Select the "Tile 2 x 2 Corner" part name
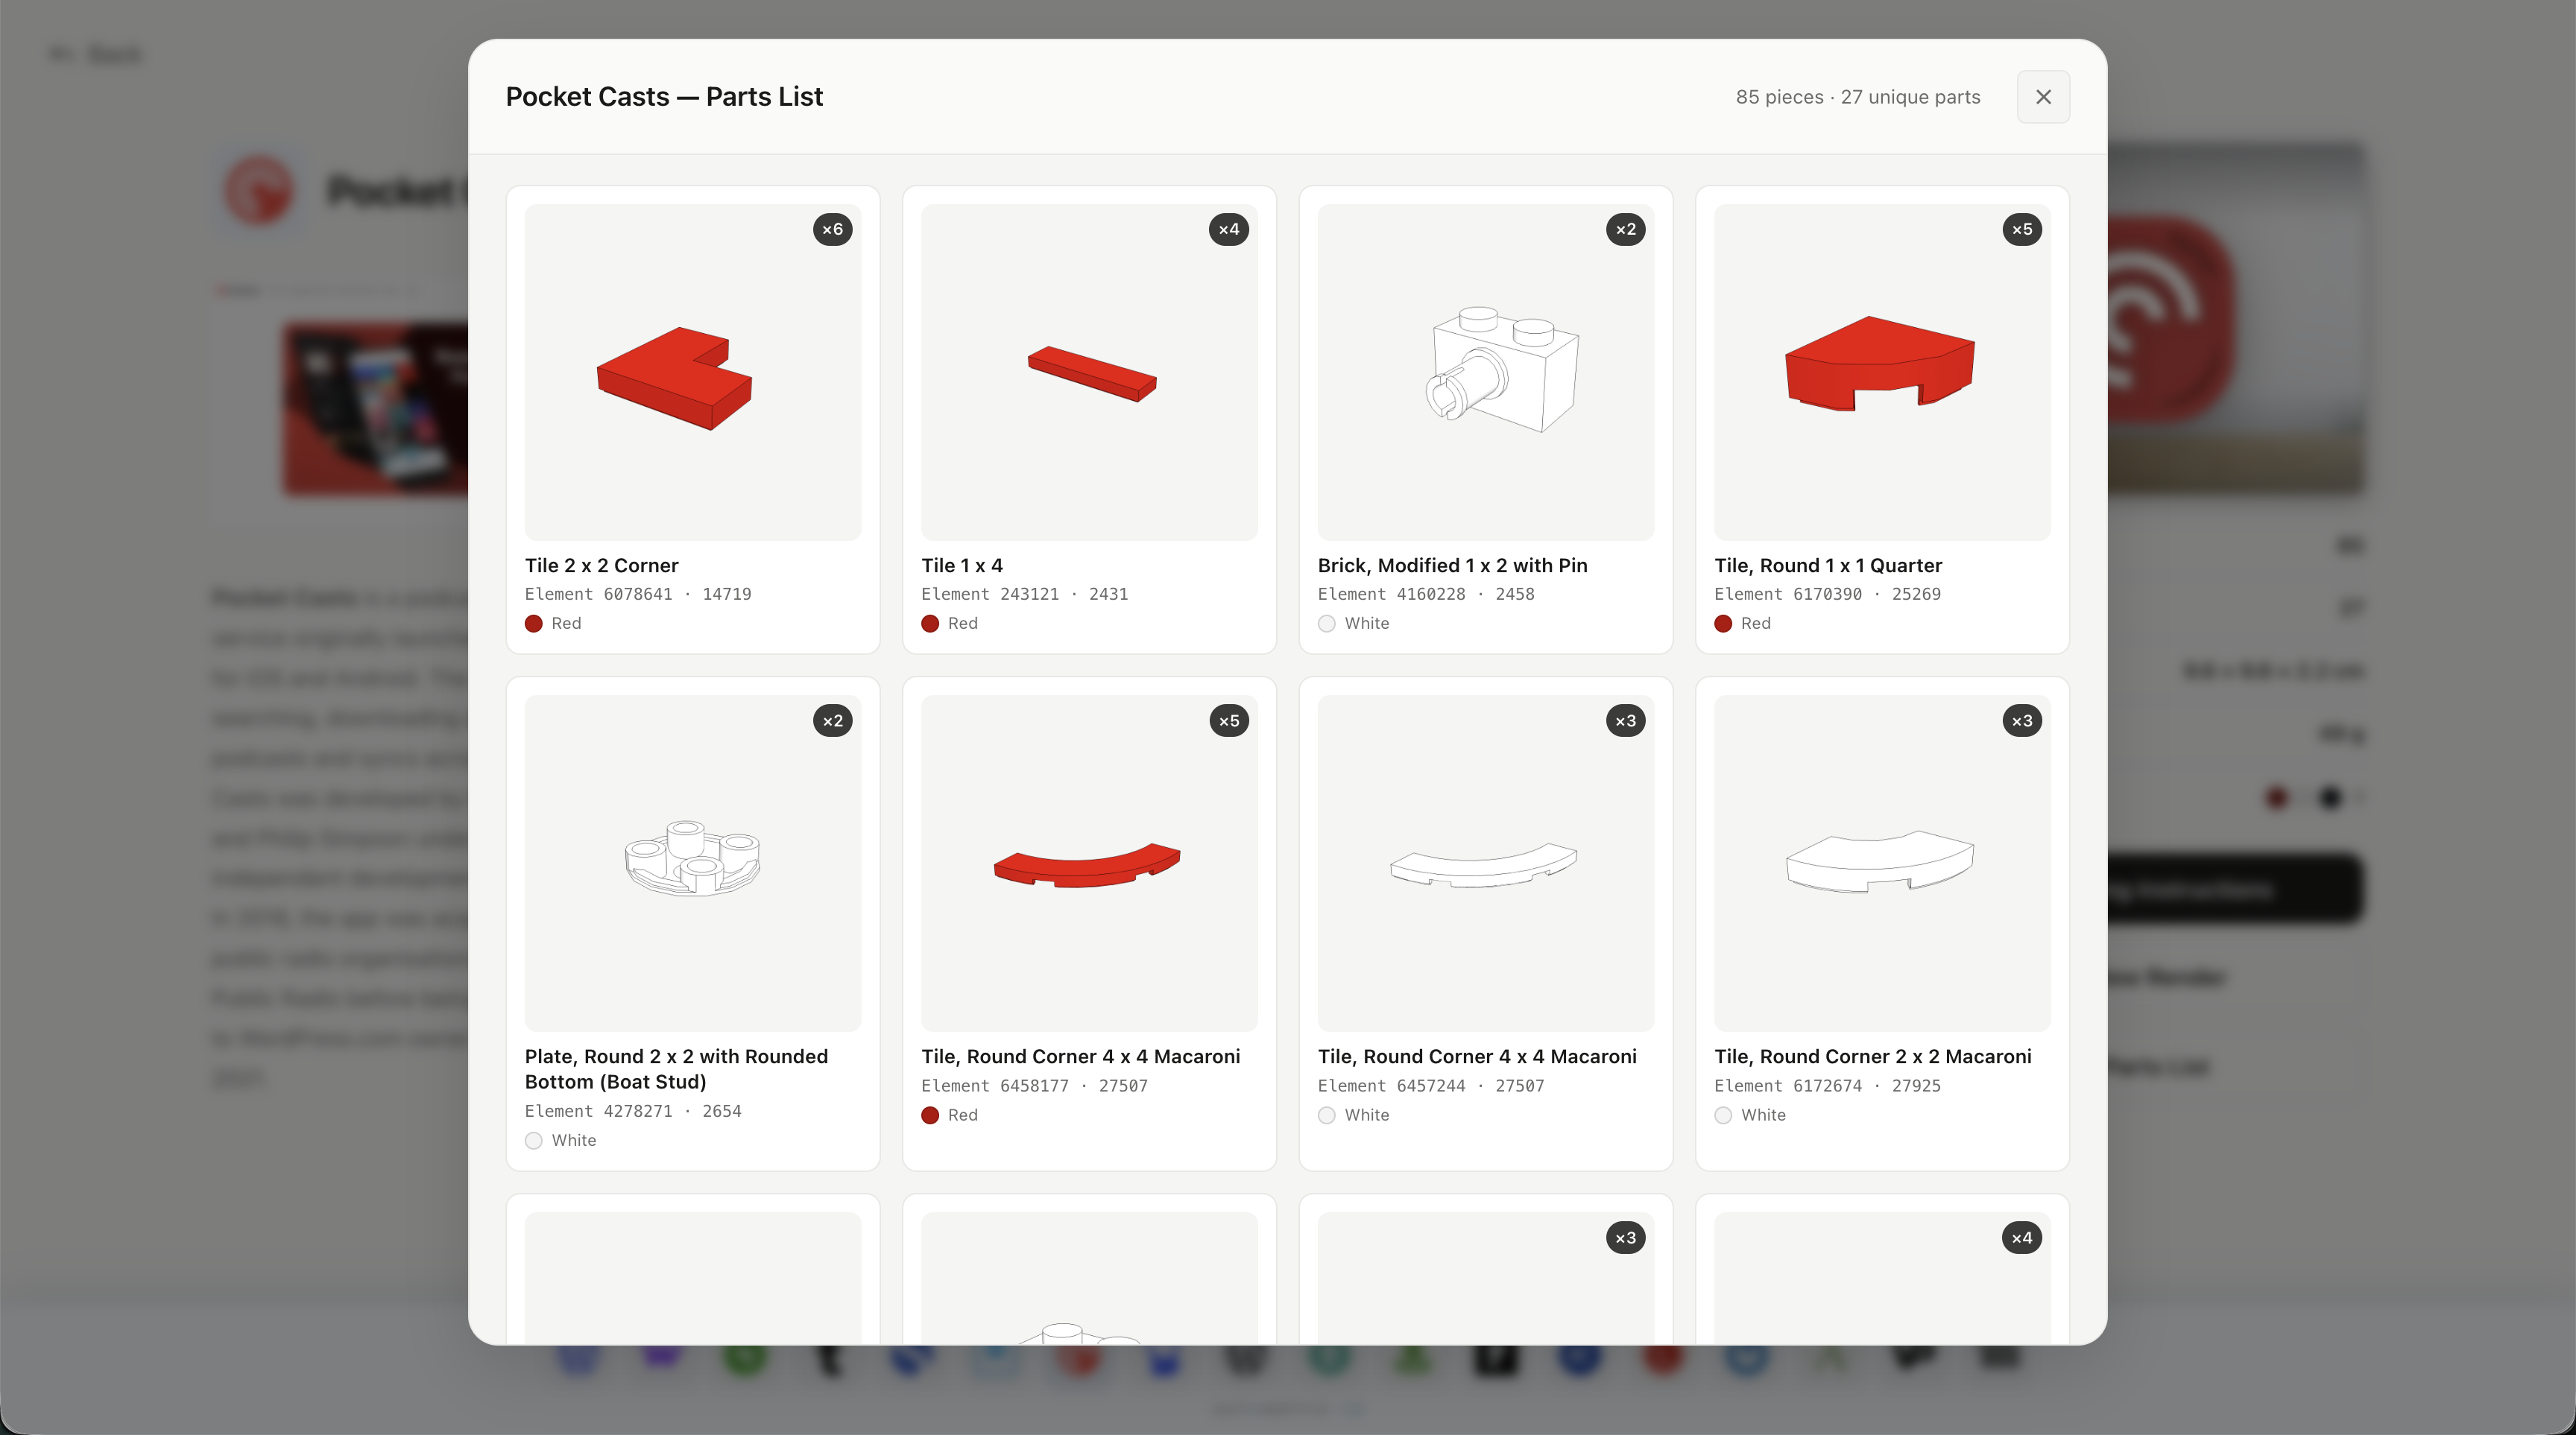The image size is (2576, 1435). point(602,566)
